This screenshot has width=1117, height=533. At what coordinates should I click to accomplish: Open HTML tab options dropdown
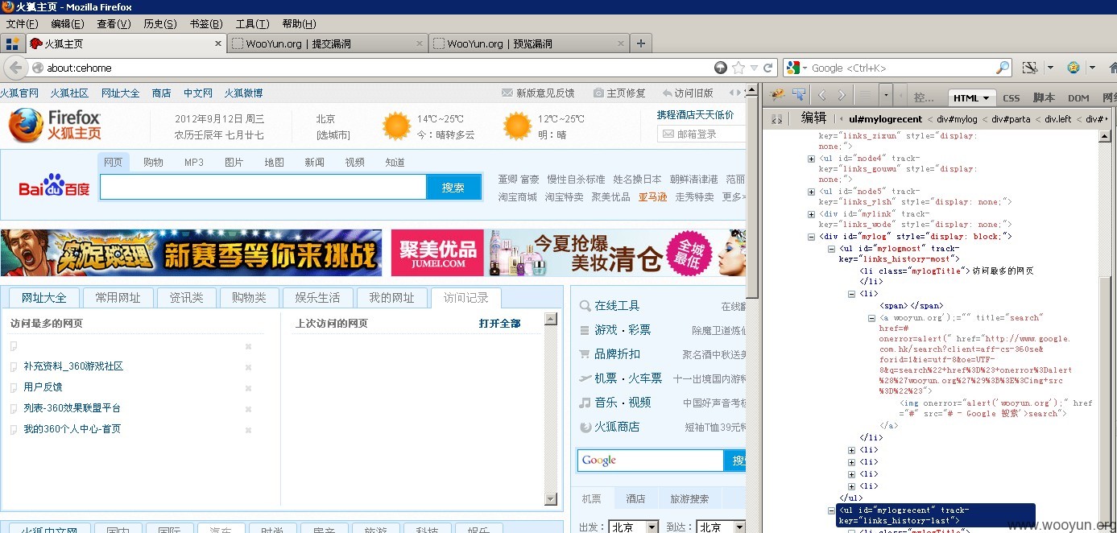pos(987,98)
